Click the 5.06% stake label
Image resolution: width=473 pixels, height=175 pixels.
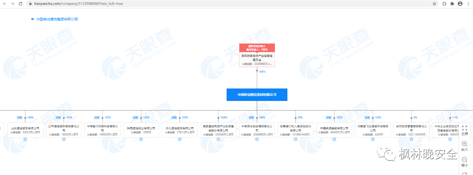click(x=224, y=118)
